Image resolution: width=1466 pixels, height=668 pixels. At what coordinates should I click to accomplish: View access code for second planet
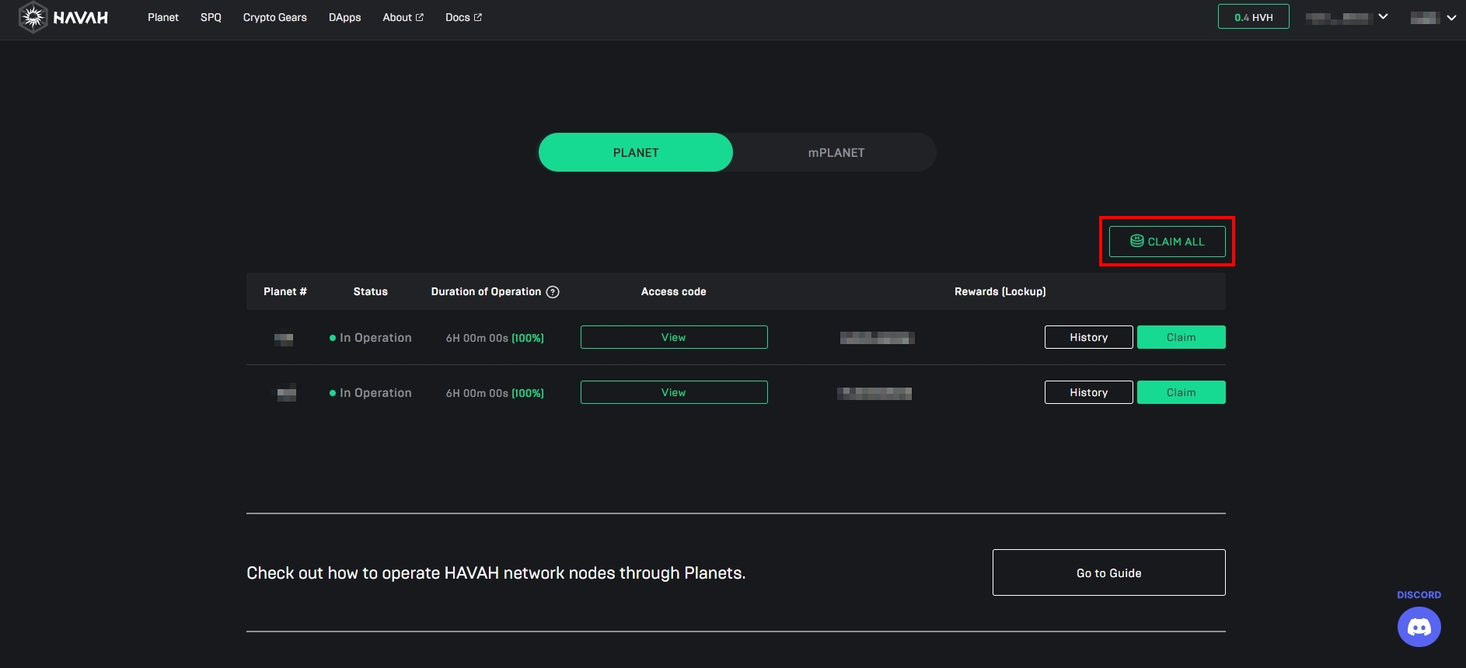(x=674, y=392)
